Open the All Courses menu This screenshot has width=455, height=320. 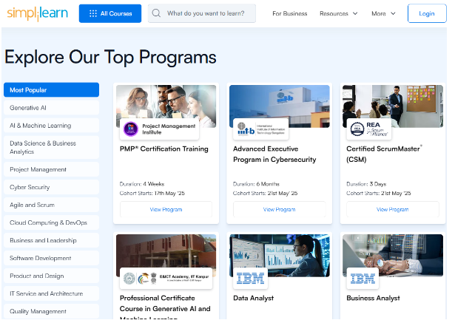(110, 13)
